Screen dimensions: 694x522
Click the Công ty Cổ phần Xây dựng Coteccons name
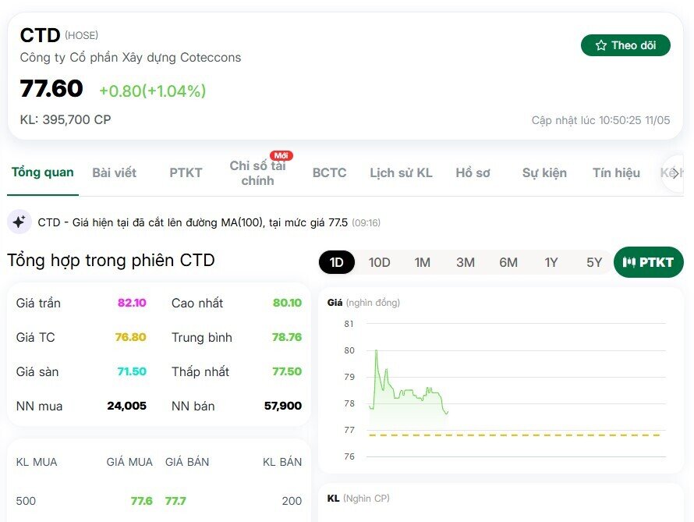click(130, 58)
